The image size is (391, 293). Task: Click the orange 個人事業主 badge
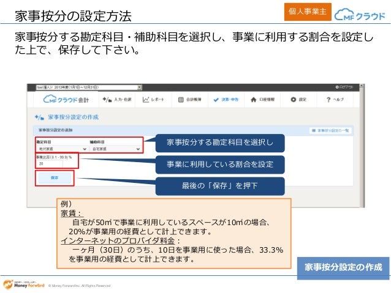click(x=308, y=12)
